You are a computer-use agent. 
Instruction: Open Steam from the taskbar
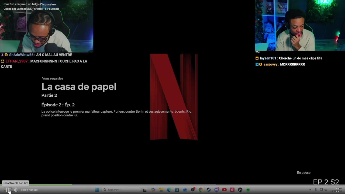(x=209, y=190)
